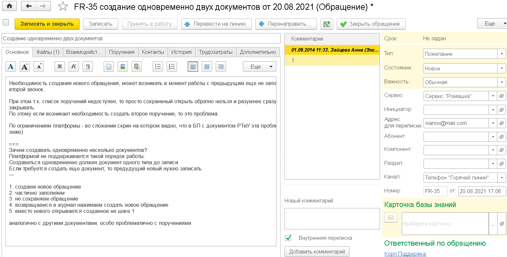Image resolution: width=507 pixels, height=257 pixels.
Task: Open font settings (blue A icon)
Action: pos(11,67)
